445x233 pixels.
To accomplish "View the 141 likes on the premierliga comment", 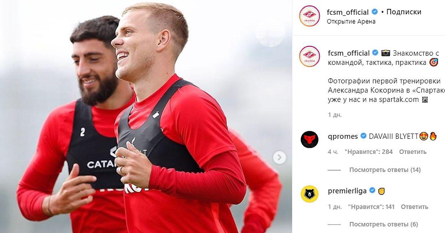I will pyautogui.click(x=369, y=207).
